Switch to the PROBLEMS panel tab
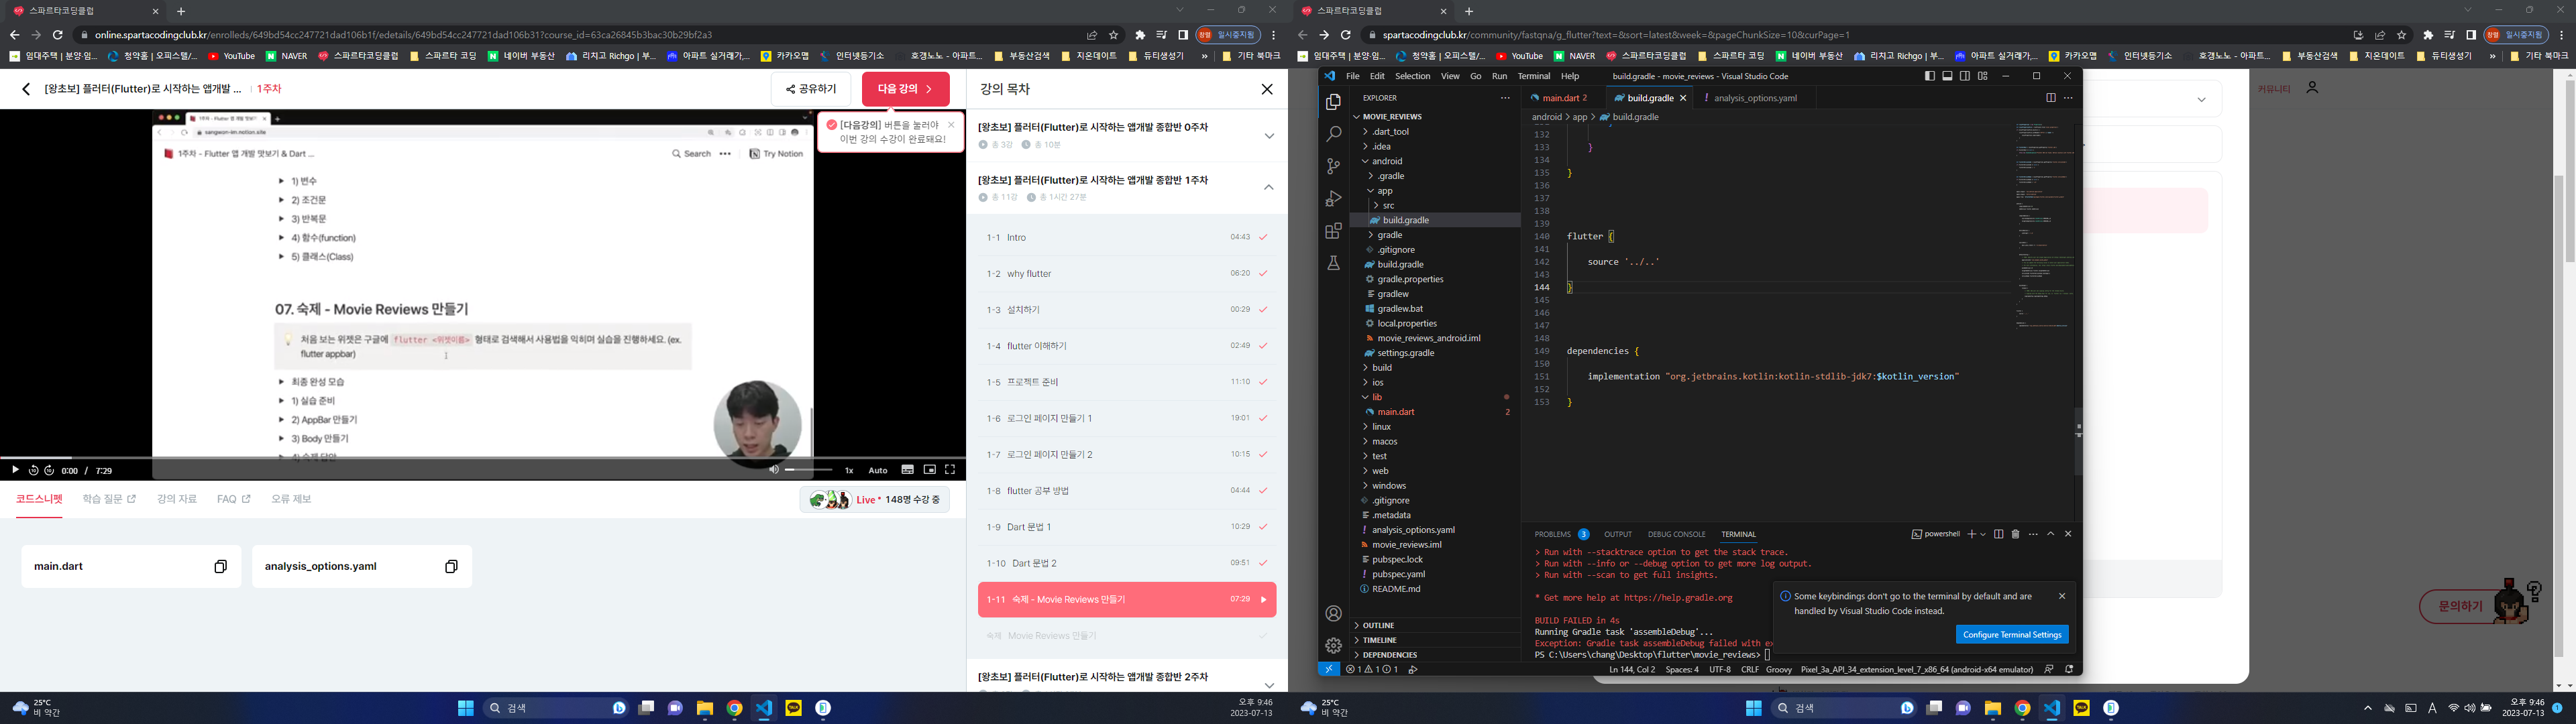Image resolution: width=2576 pixels, height=724 pixels. (1553, 534)
